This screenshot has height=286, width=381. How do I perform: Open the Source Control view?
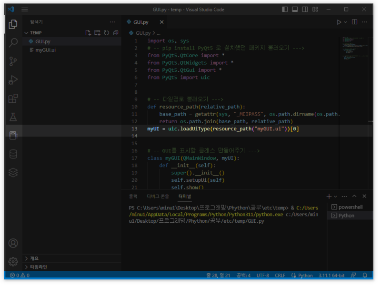click(x=13, y=61)
